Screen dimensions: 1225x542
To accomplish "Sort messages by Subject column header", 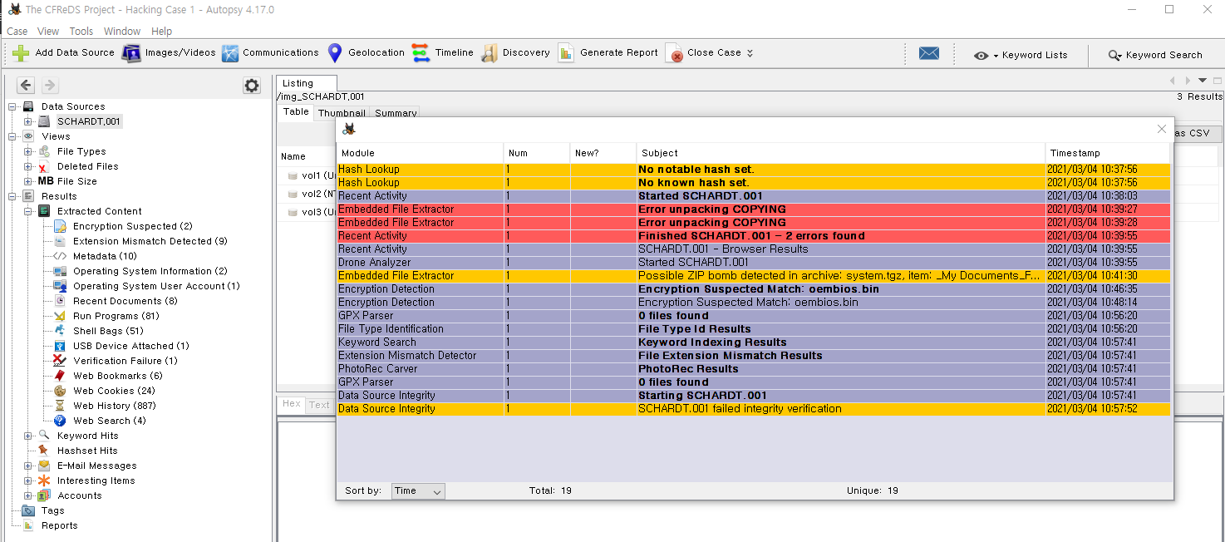I will (x=840, y=153).
